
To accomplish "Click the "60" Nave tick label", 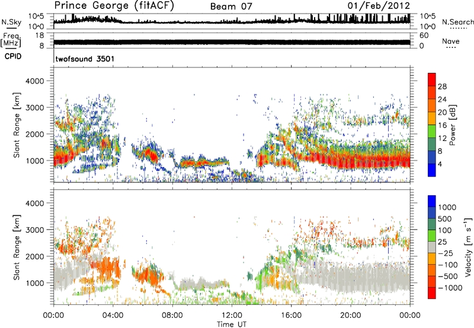I will (x=424, y=36).
